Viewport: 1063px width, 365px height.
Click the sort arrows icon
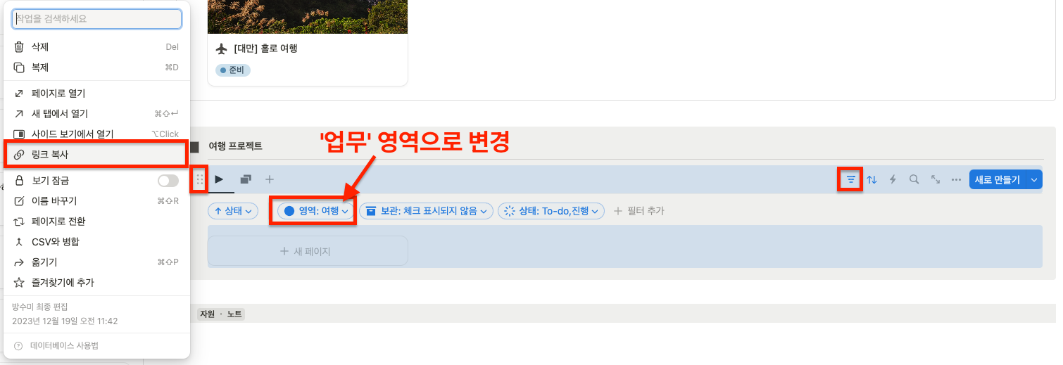pyautogui.click(x=872, y=179)
